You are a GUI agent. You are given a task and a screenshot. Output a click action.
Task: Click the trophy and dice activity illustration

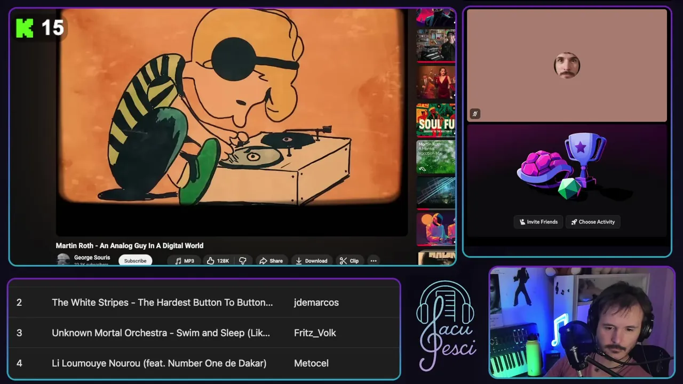click(x=562, y=166)
